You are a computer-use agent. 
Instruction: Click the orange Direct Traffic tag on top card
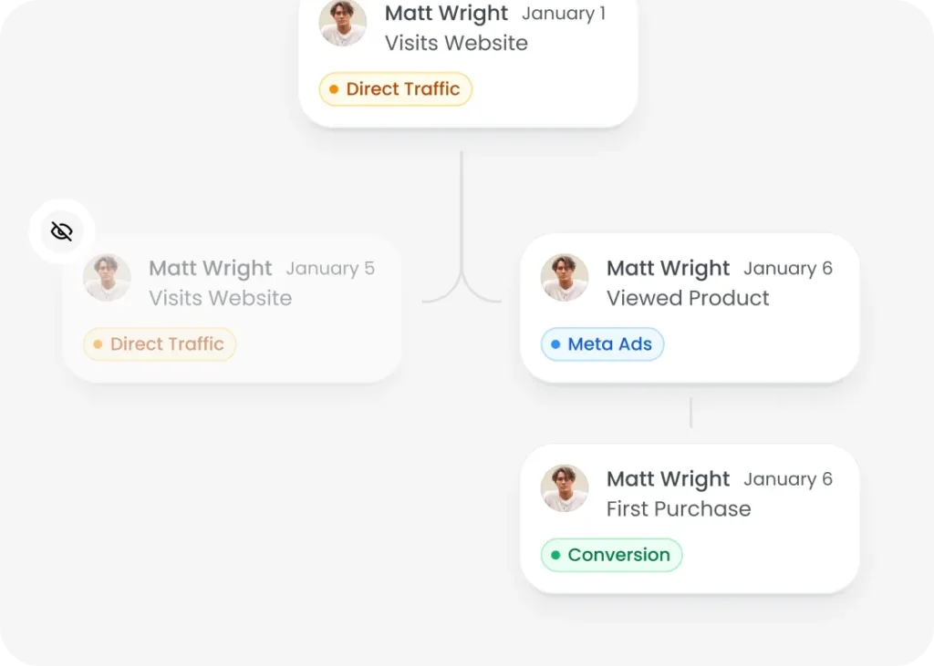click(395, 89)
